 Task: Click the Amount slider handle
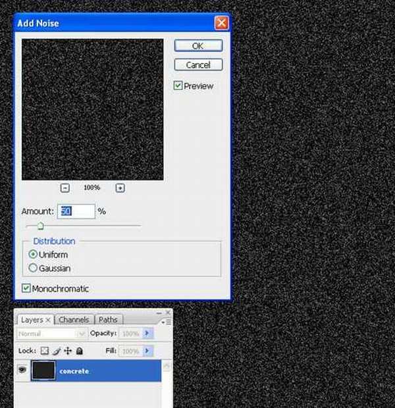point(41,226)
